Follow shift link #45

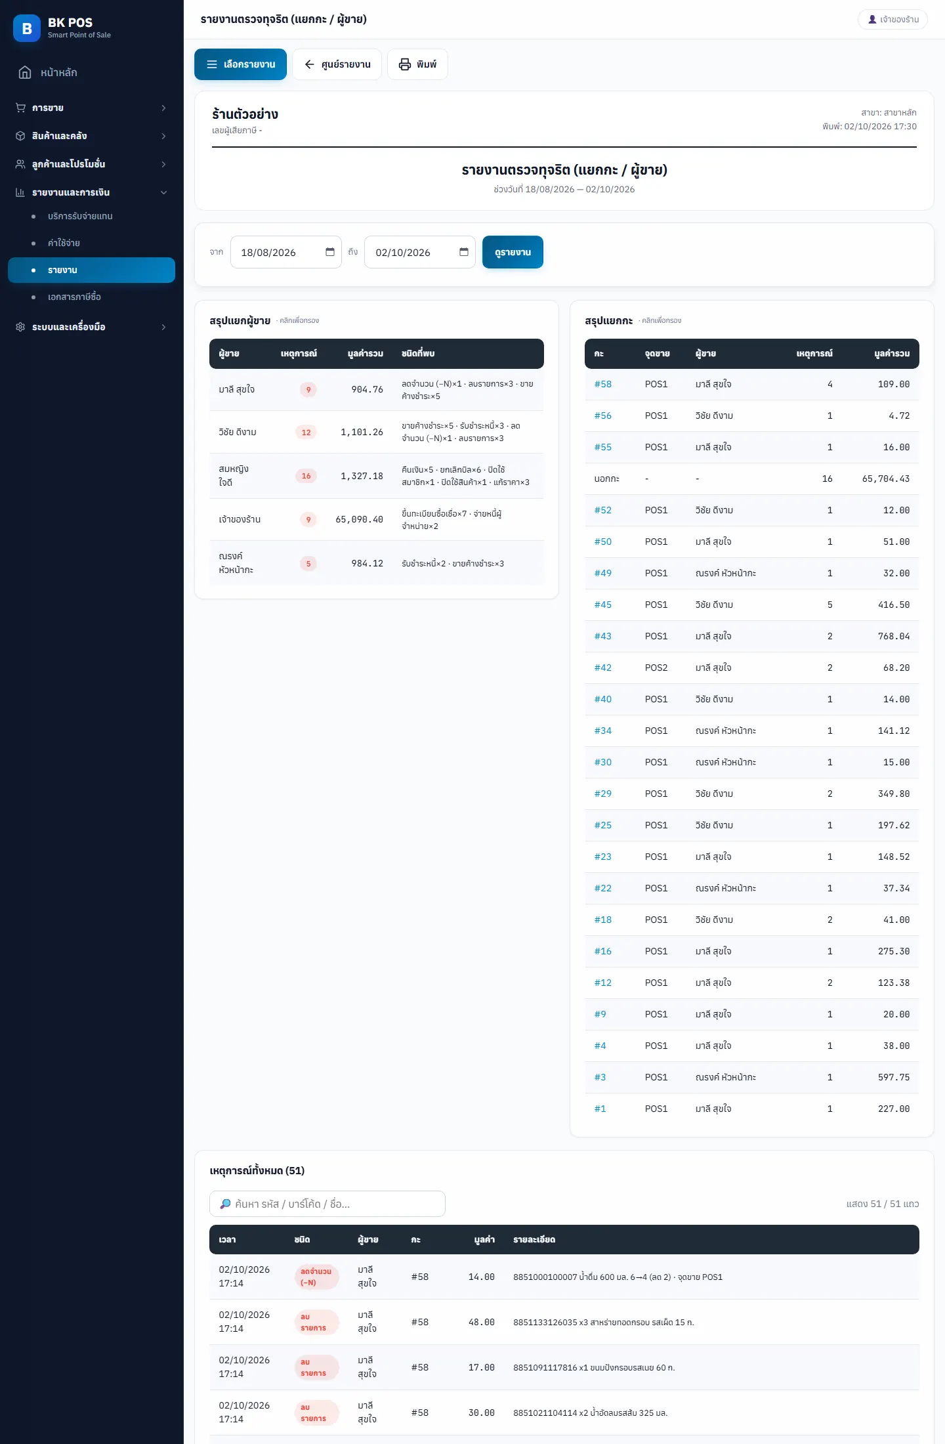coord(602,605)
